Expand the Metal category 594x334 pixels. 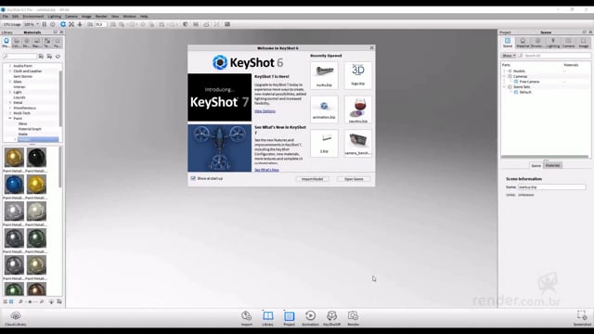[x=10, y=103]
